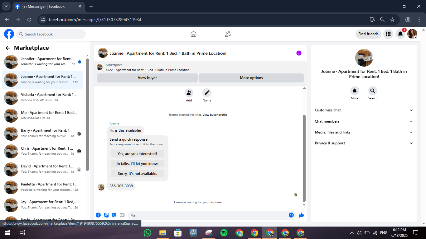Open listing thumbnail in Marketplace banner
Image resolution: width=426 pixels, height=239 pixels.
coord(100,67)
